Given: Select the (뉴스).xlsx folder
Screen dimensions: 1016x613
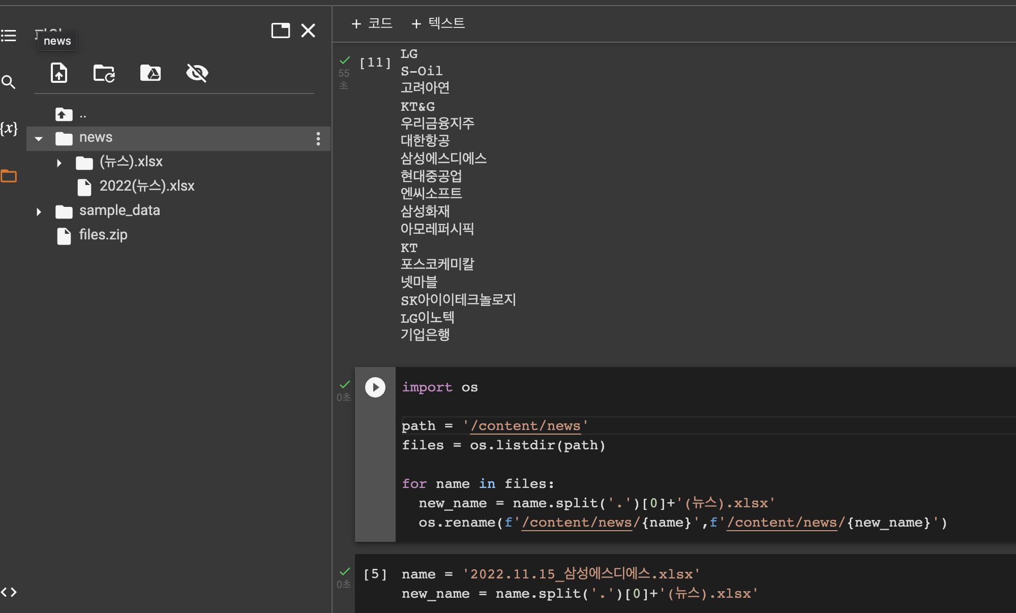Looking at the screenshot, I should point(131,162).
